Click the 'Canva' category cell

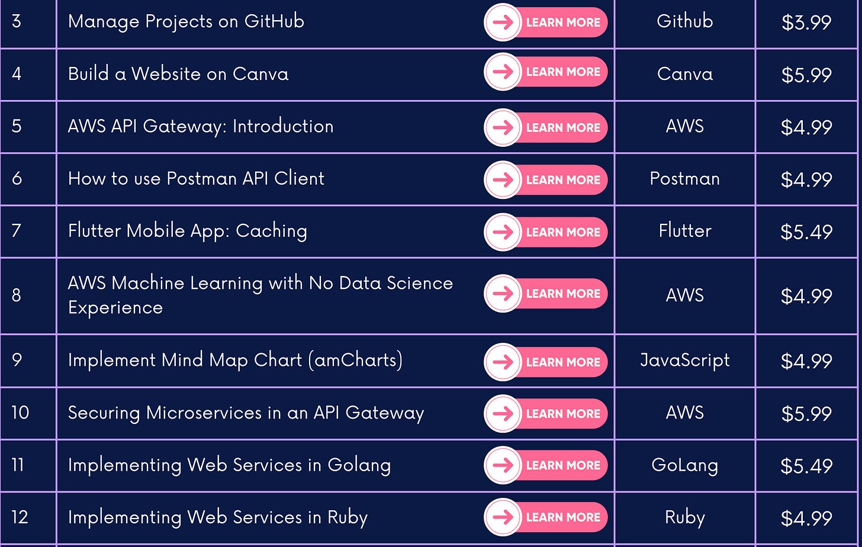(x=685, y=74)
